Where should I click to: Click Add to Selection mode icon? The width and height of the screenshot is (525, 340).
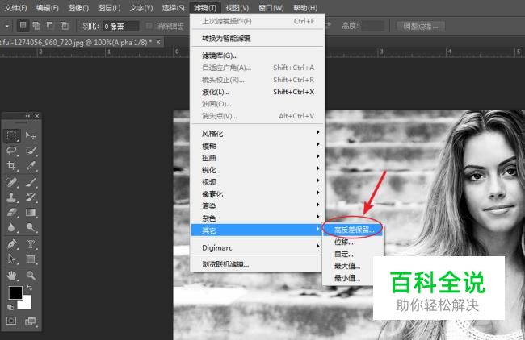coord(36,26)
